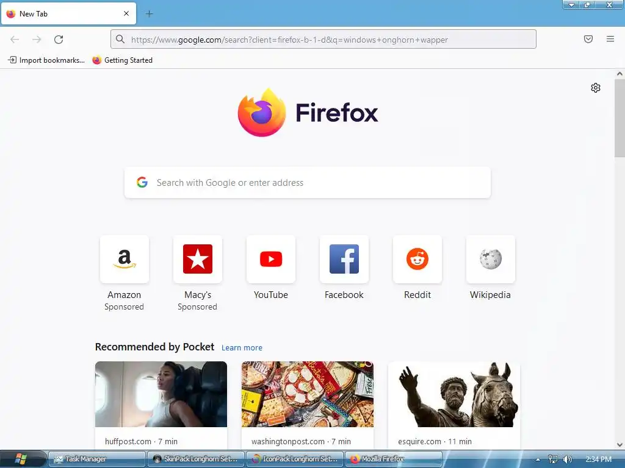This screenshot has width=625, height=468.
Task: Click the forward navigation arrow
Action: point(37,40)
